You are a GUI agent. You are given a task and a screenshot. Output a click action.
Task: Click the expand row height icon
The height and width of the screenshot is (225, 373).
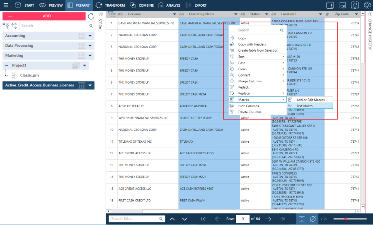302,219
